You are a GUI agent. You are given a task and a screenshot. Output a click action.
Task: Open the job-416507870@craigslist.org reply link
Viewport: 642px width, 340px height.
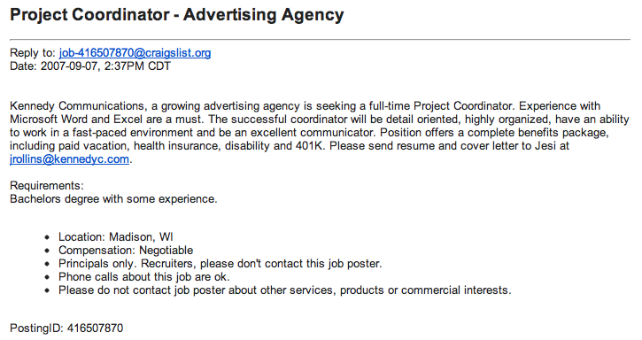coord(135,53)
